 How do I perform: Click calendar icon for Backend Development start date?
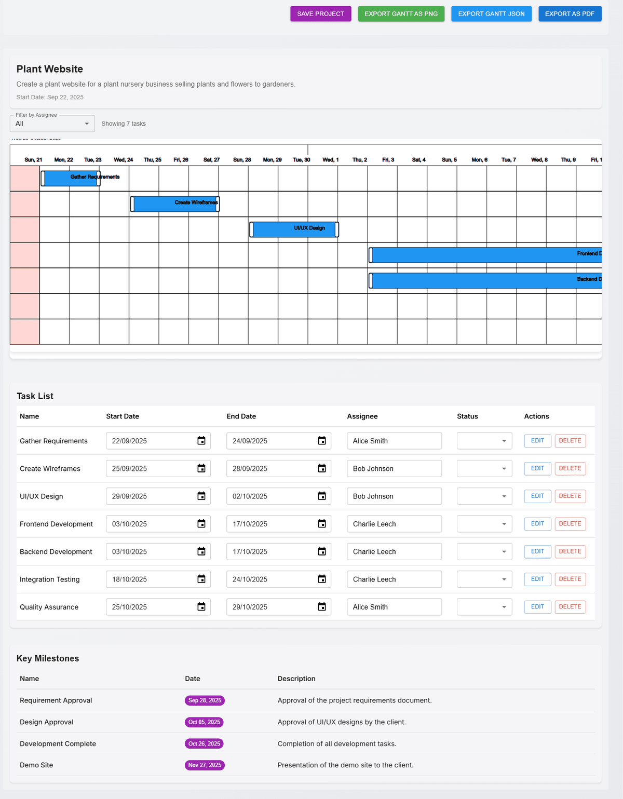(x=201, y=551)
